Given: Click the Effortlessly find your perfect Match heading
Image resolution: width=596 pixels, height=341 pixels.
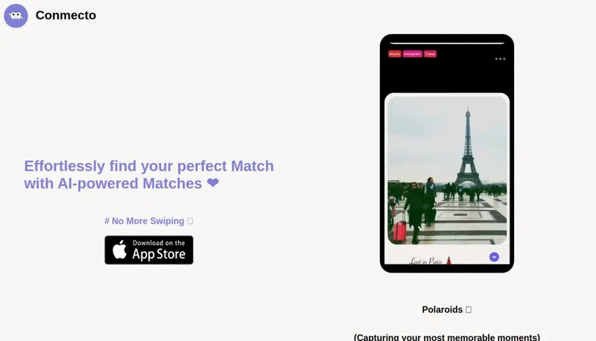Looking at the screenshot, I should coord(149,175).
